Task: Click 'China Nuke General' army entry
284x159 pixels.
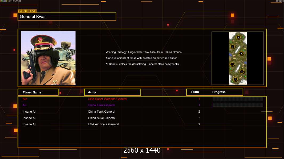Action: (102, 118)
